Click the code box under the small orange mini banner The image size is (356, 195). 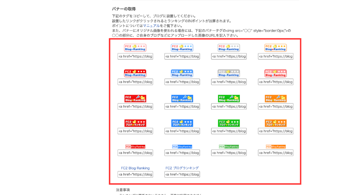[x=276, y=153]
